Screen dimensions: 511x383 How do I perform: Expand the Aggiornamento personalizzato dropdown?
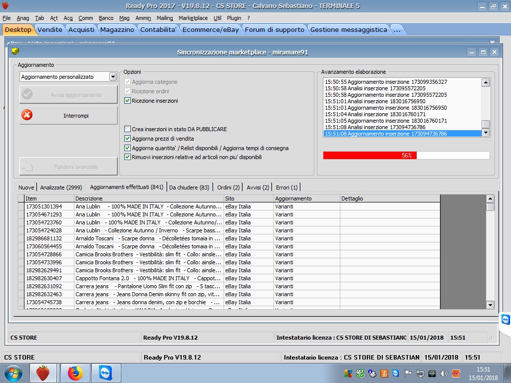tap(113, 77)
